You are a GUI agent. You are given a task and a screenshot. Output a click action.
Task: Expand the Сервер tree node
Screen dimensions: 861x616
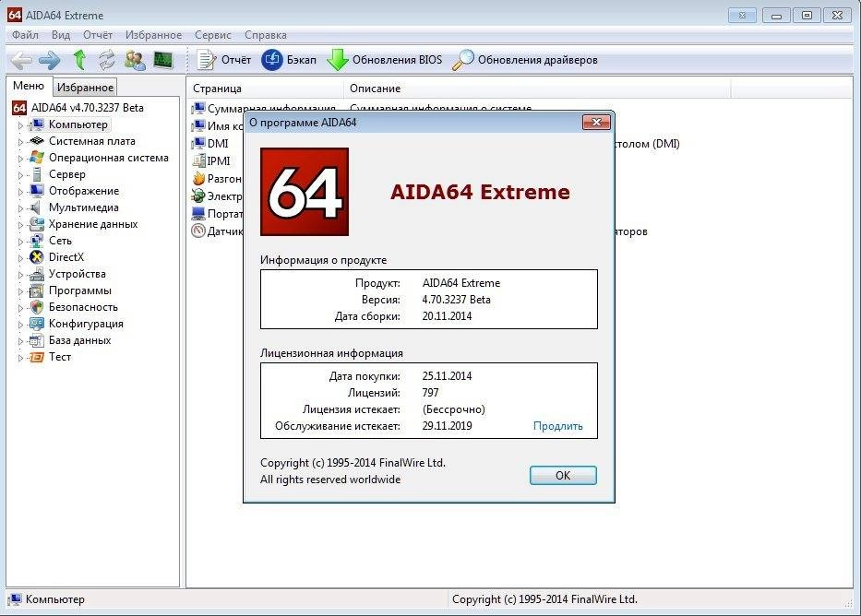[x=20, y=175]
